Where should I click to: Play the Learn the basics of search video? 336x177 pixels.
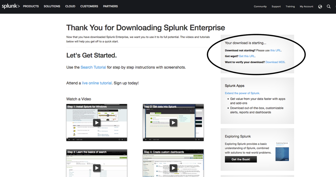97,168
